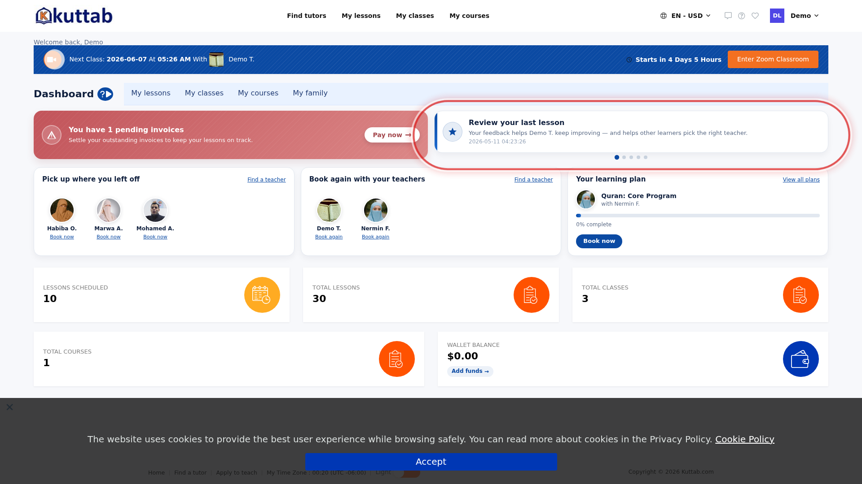This screenshot has height=484, width=862.
Task: Select the fourth notification carousel dot
Action: [x=638, y=157]
